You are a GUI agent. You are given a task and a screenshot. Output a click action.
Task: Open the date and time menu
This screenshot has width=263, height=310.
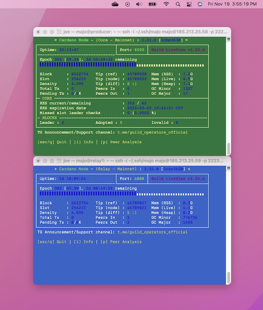[232, 4]
